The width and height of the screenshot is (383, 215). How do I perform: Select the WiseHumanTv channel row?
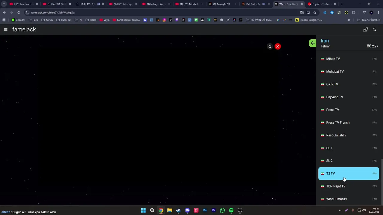click(349, 199)
